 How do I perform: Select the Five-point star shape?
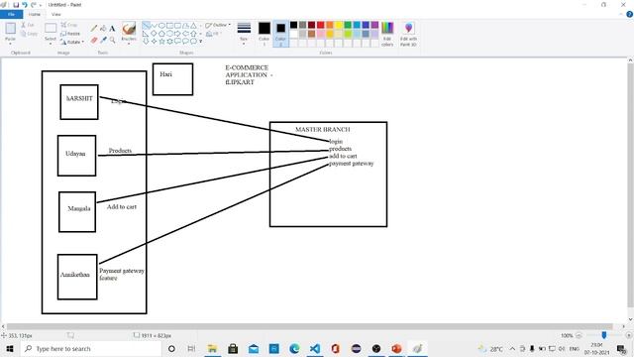[161, 42]
